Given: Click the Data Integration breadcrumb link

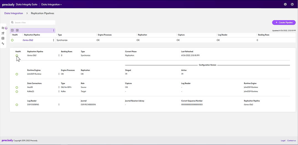Looking at the screenshot, I should coord(14,14).
